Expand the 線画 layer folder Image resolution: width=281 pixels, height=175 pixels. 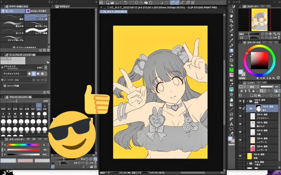248,101
